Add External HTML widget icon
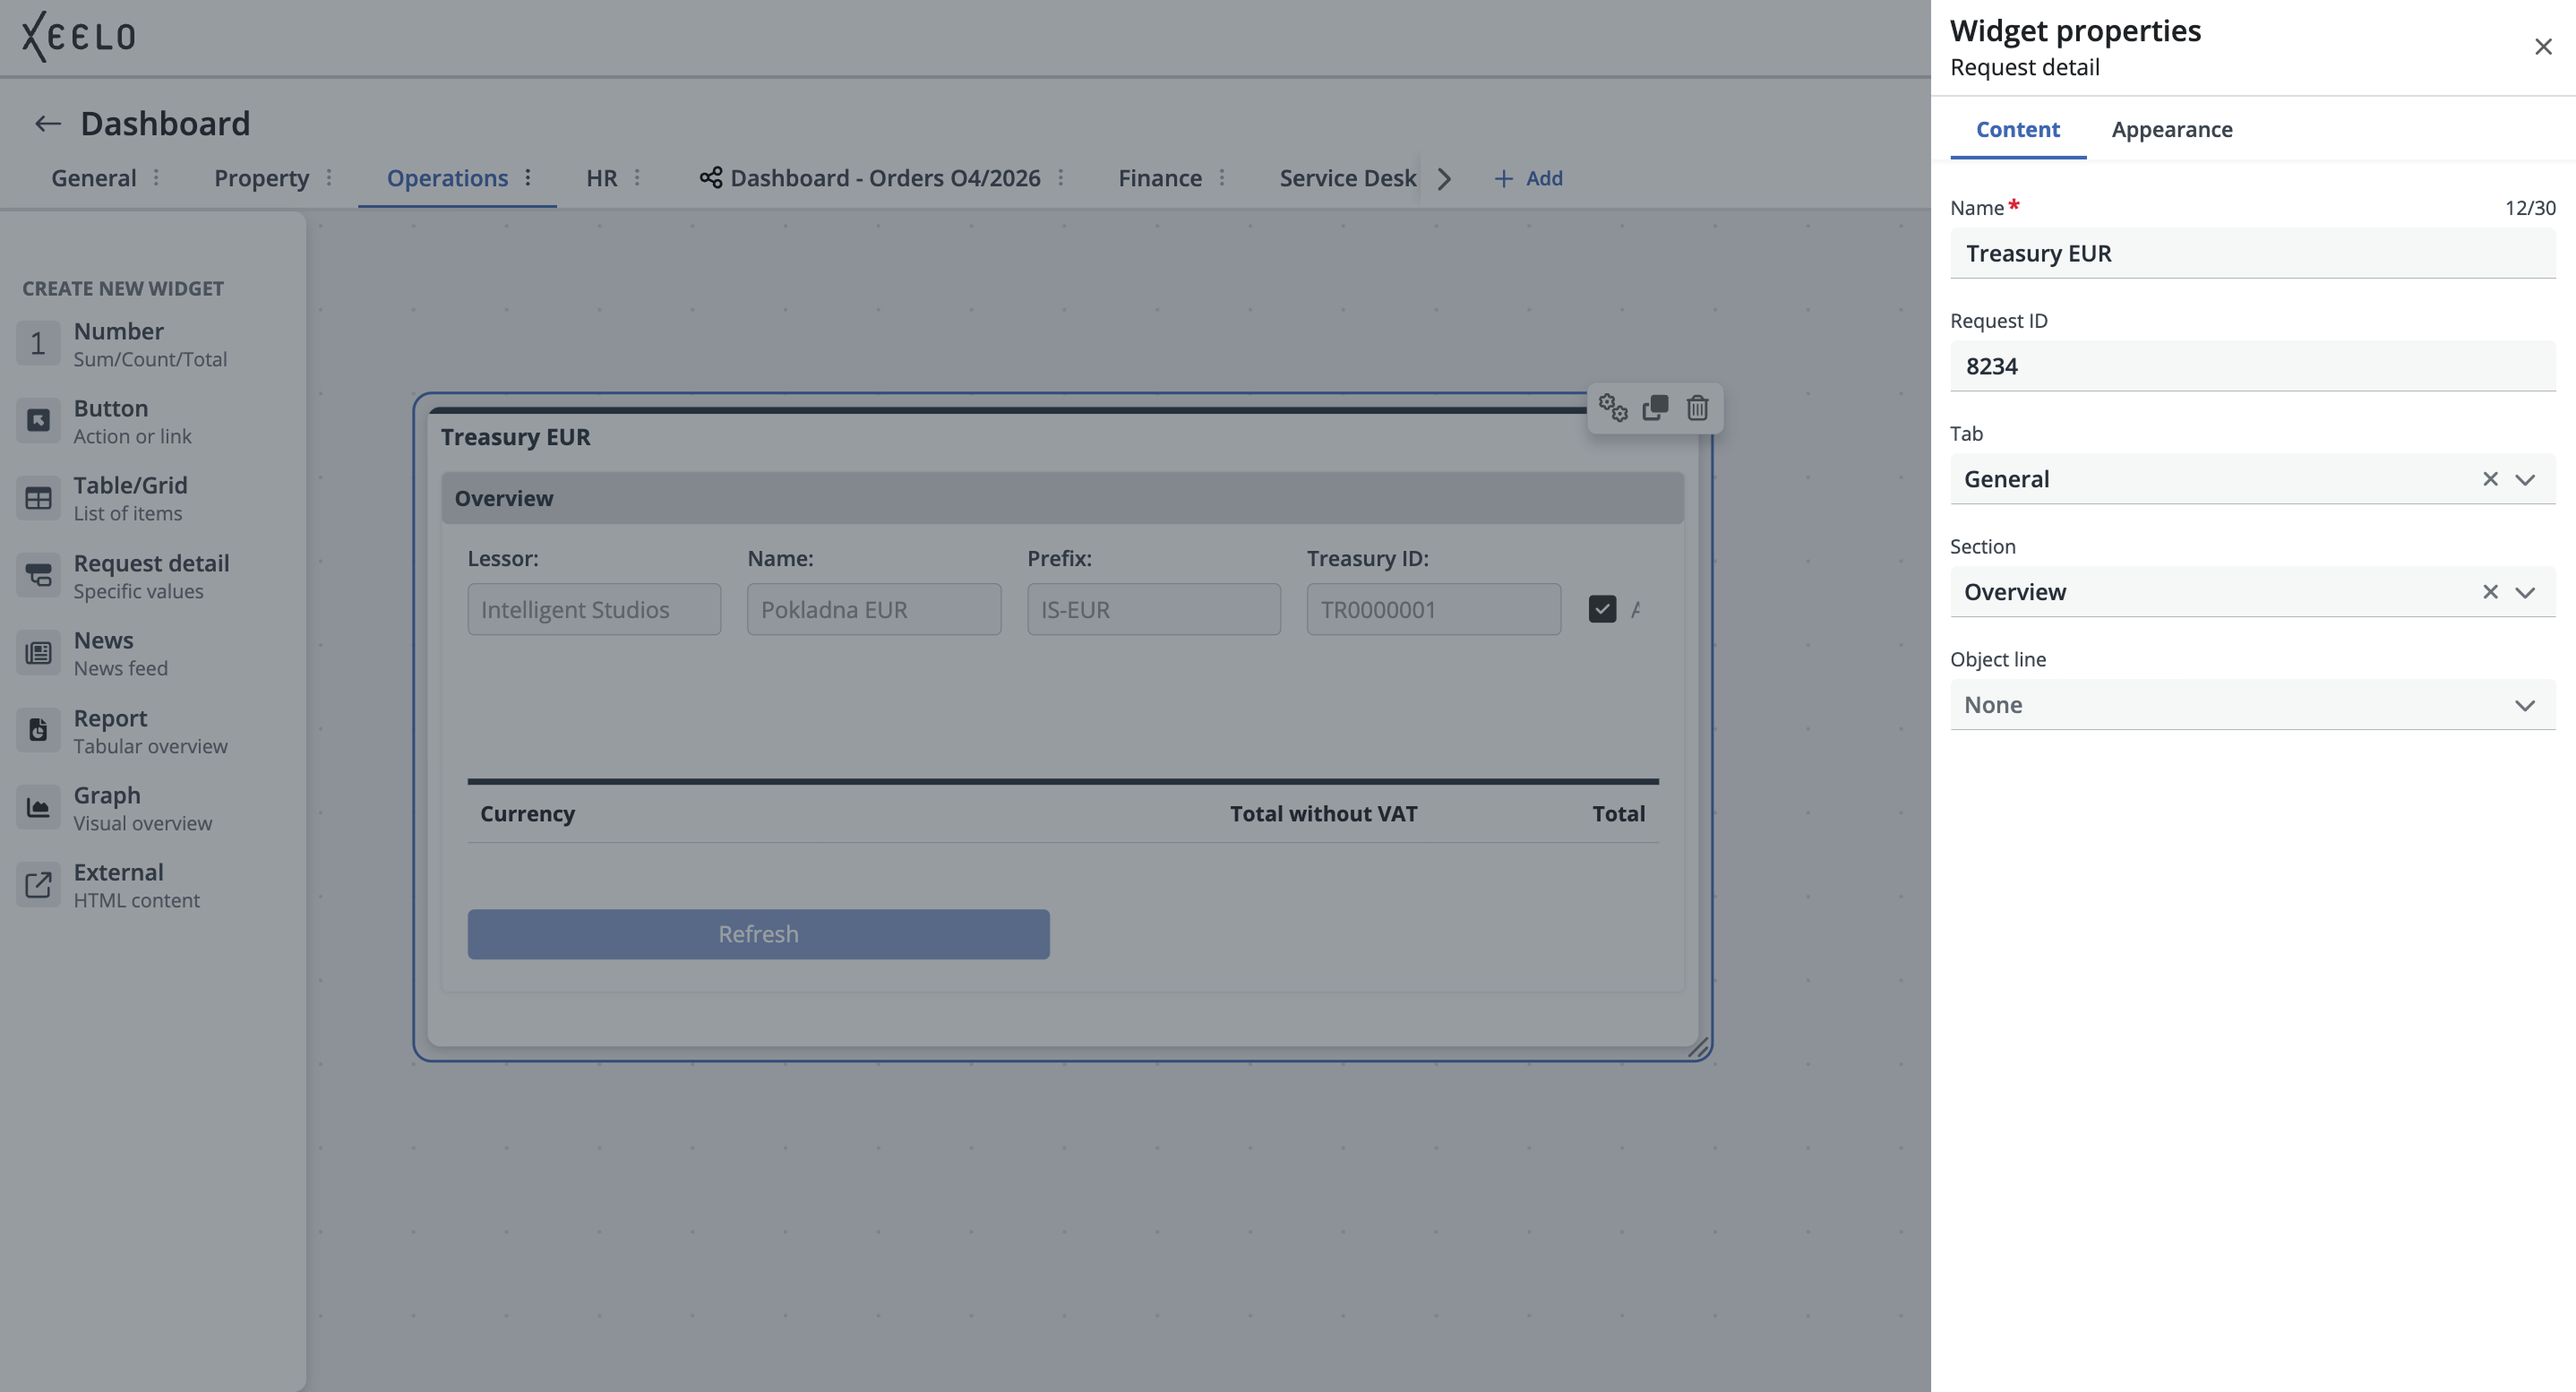 pos(38,885)
